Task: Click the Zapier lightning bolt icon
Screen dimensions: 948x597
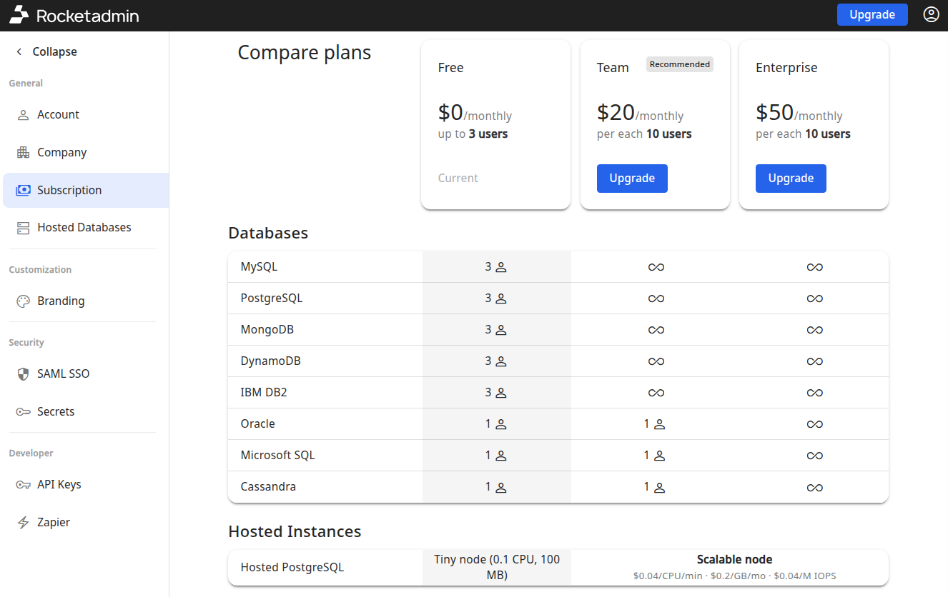Action: click(x=24, y=523)
